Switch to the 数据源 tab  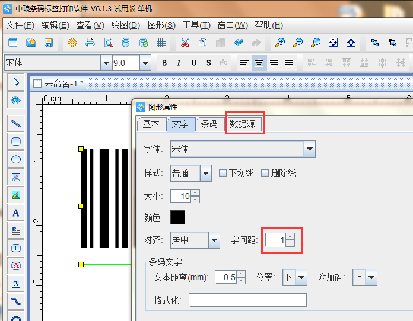(244, 124)
